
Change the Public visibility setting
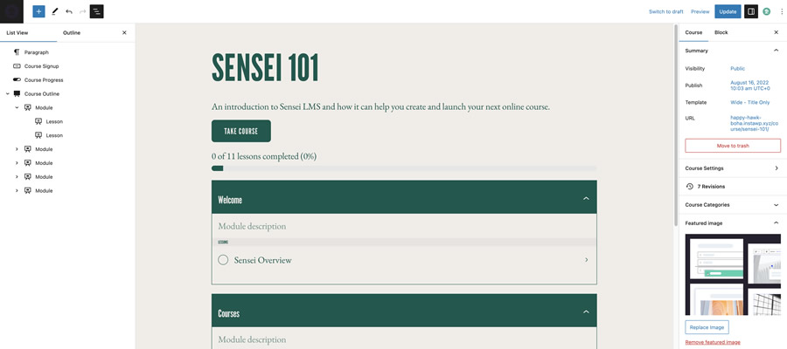tap(738, 69)
